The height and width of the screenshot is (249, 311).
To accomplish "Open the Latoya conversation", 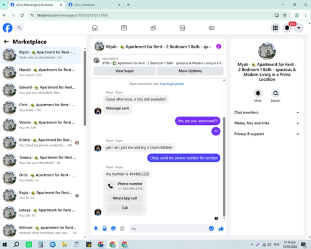I will pyautogui.click(x=41, y=213).
